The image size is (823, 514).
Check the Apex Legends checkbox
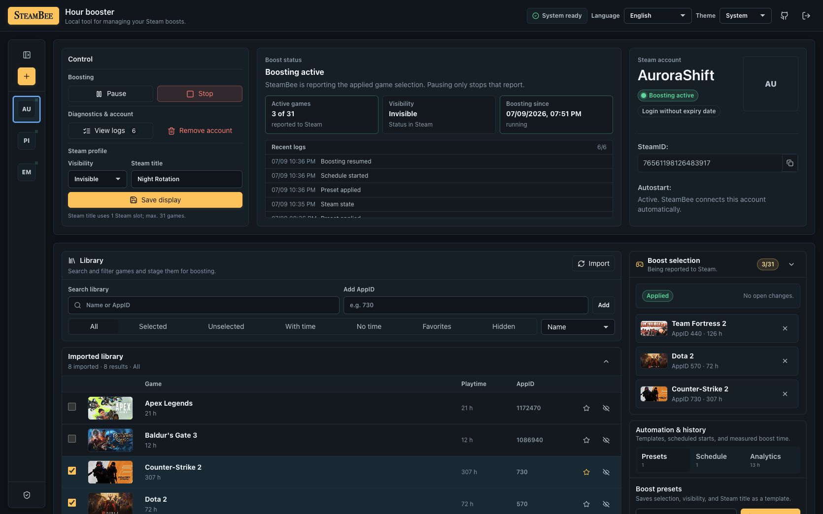click(x=72, y=407)
